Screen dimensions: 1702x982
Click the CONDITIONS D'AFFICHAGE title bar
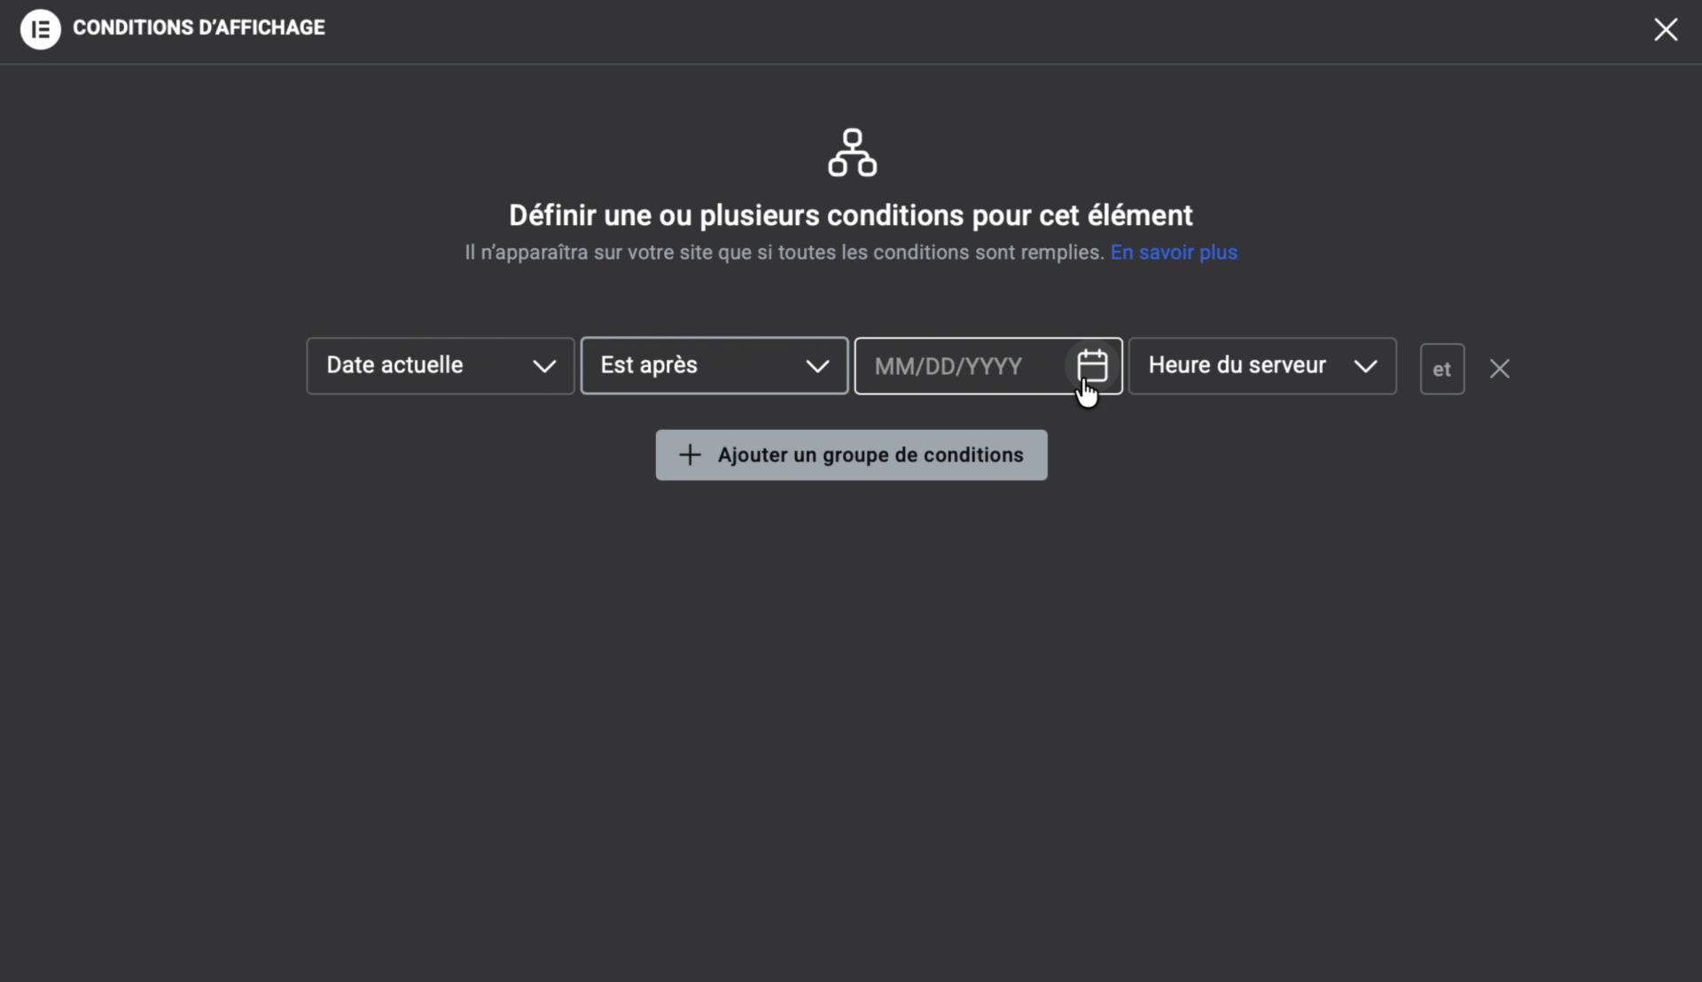coord(199,27)
